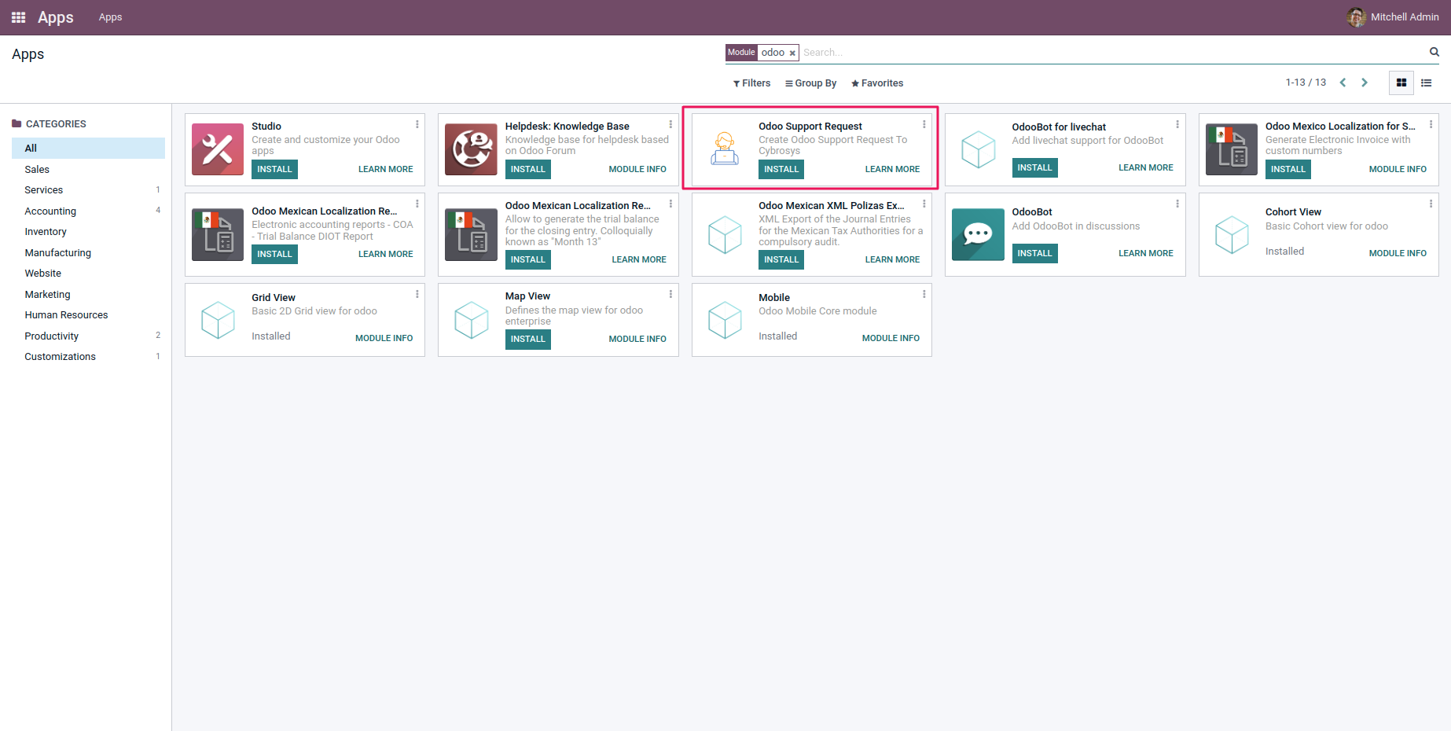
Task: Open OdooBot for livechat card options menu
Action: click(x=1177, y=124)
